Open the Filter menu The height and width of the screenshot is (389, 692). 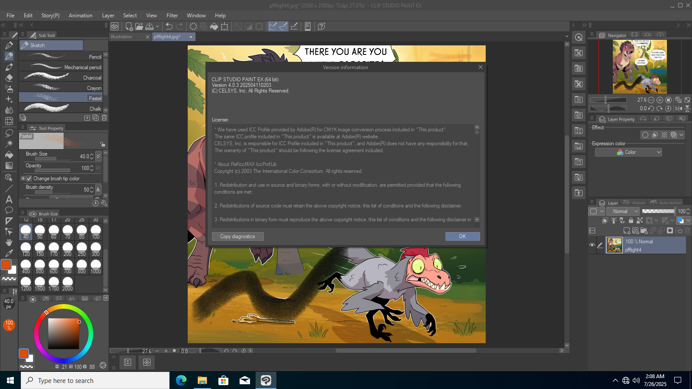[172, 16]
